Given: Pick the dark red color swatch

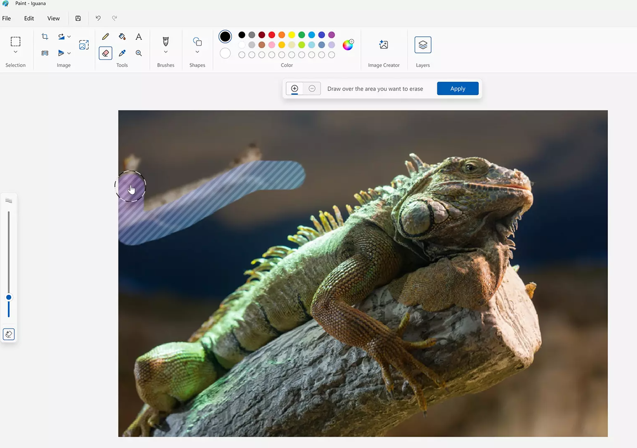Looking at the screenshot, I should point(262,35).
